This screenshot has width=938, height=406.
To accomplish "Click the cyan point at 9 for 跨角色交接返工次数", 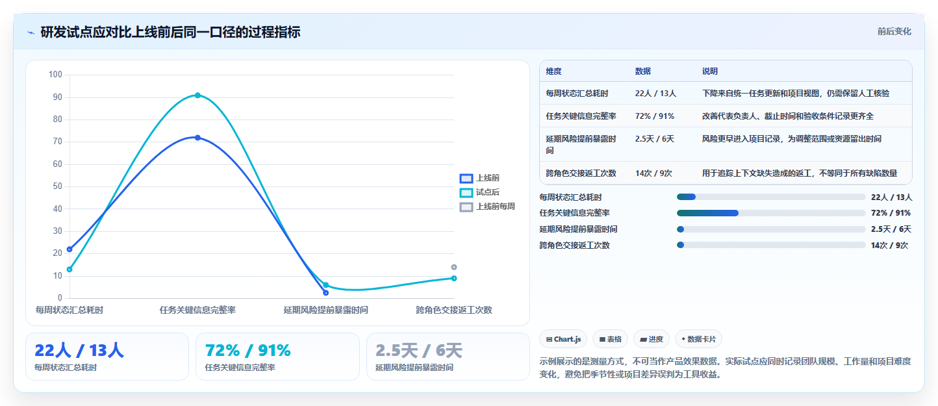I will pos(454,279).
